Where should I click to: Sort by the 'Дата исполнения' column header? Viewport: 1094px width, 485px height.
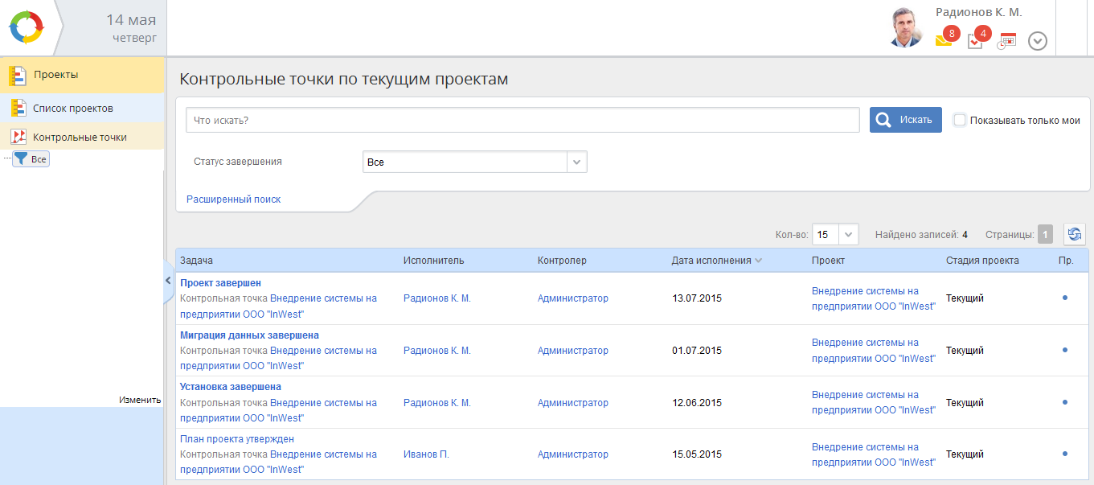pyautogui.click(x=711, y=260)
